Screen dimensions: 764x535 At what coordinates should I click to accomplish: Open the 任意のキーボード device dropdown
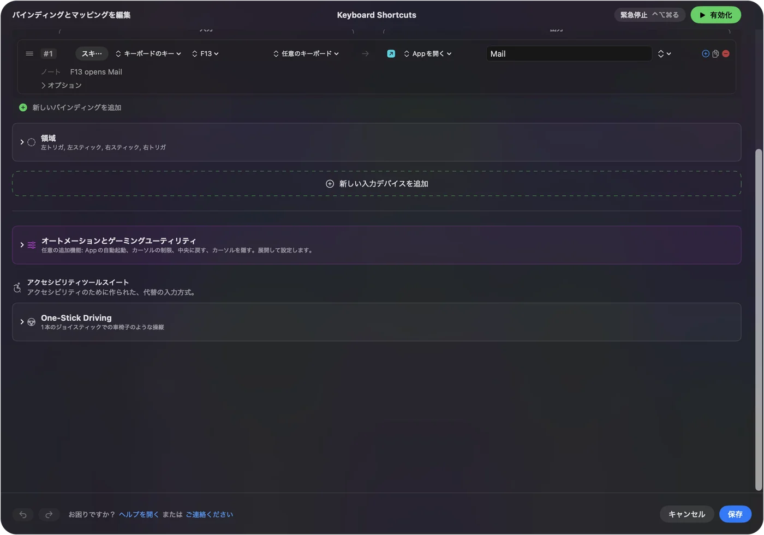pos(306,53)
